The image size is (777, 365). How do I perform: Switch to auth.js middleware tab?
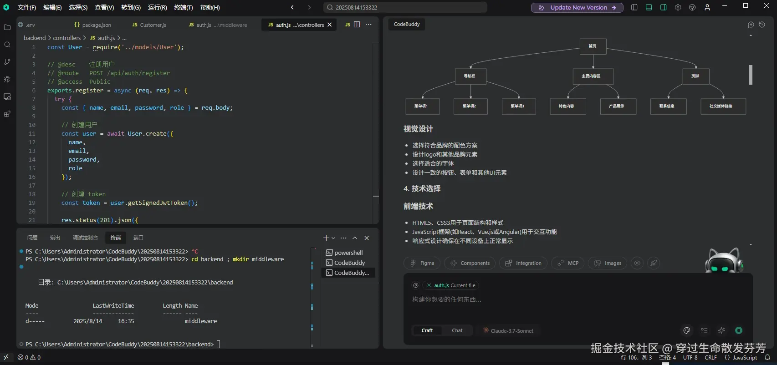pyautogui.click(x=218, y=25)
